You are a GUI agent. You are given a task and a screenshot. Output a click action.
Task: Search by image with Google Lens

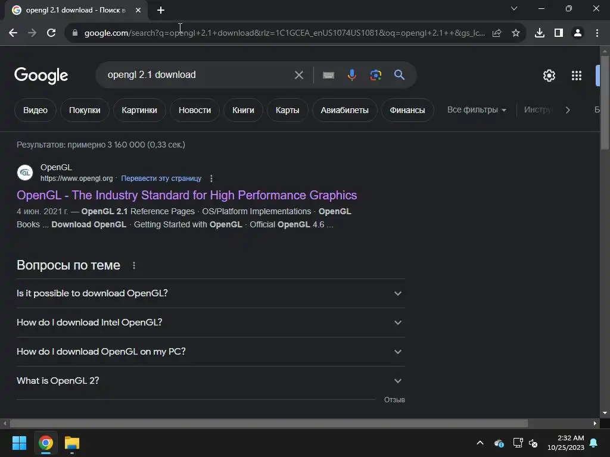click(x=376, y=75)
